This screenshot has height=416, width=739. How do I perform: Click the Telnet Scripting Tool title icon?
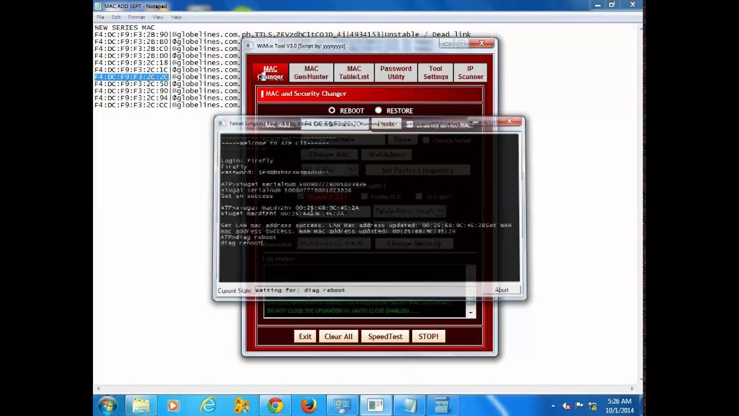[222, 123]
